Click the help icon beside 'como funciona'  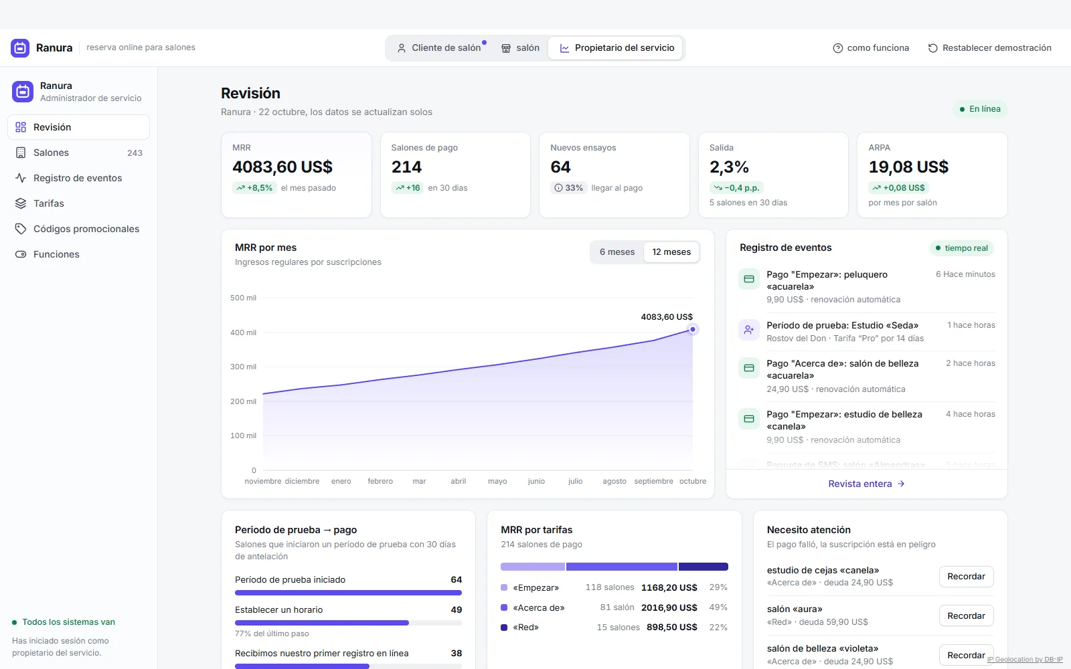click(x=838, y=48)
